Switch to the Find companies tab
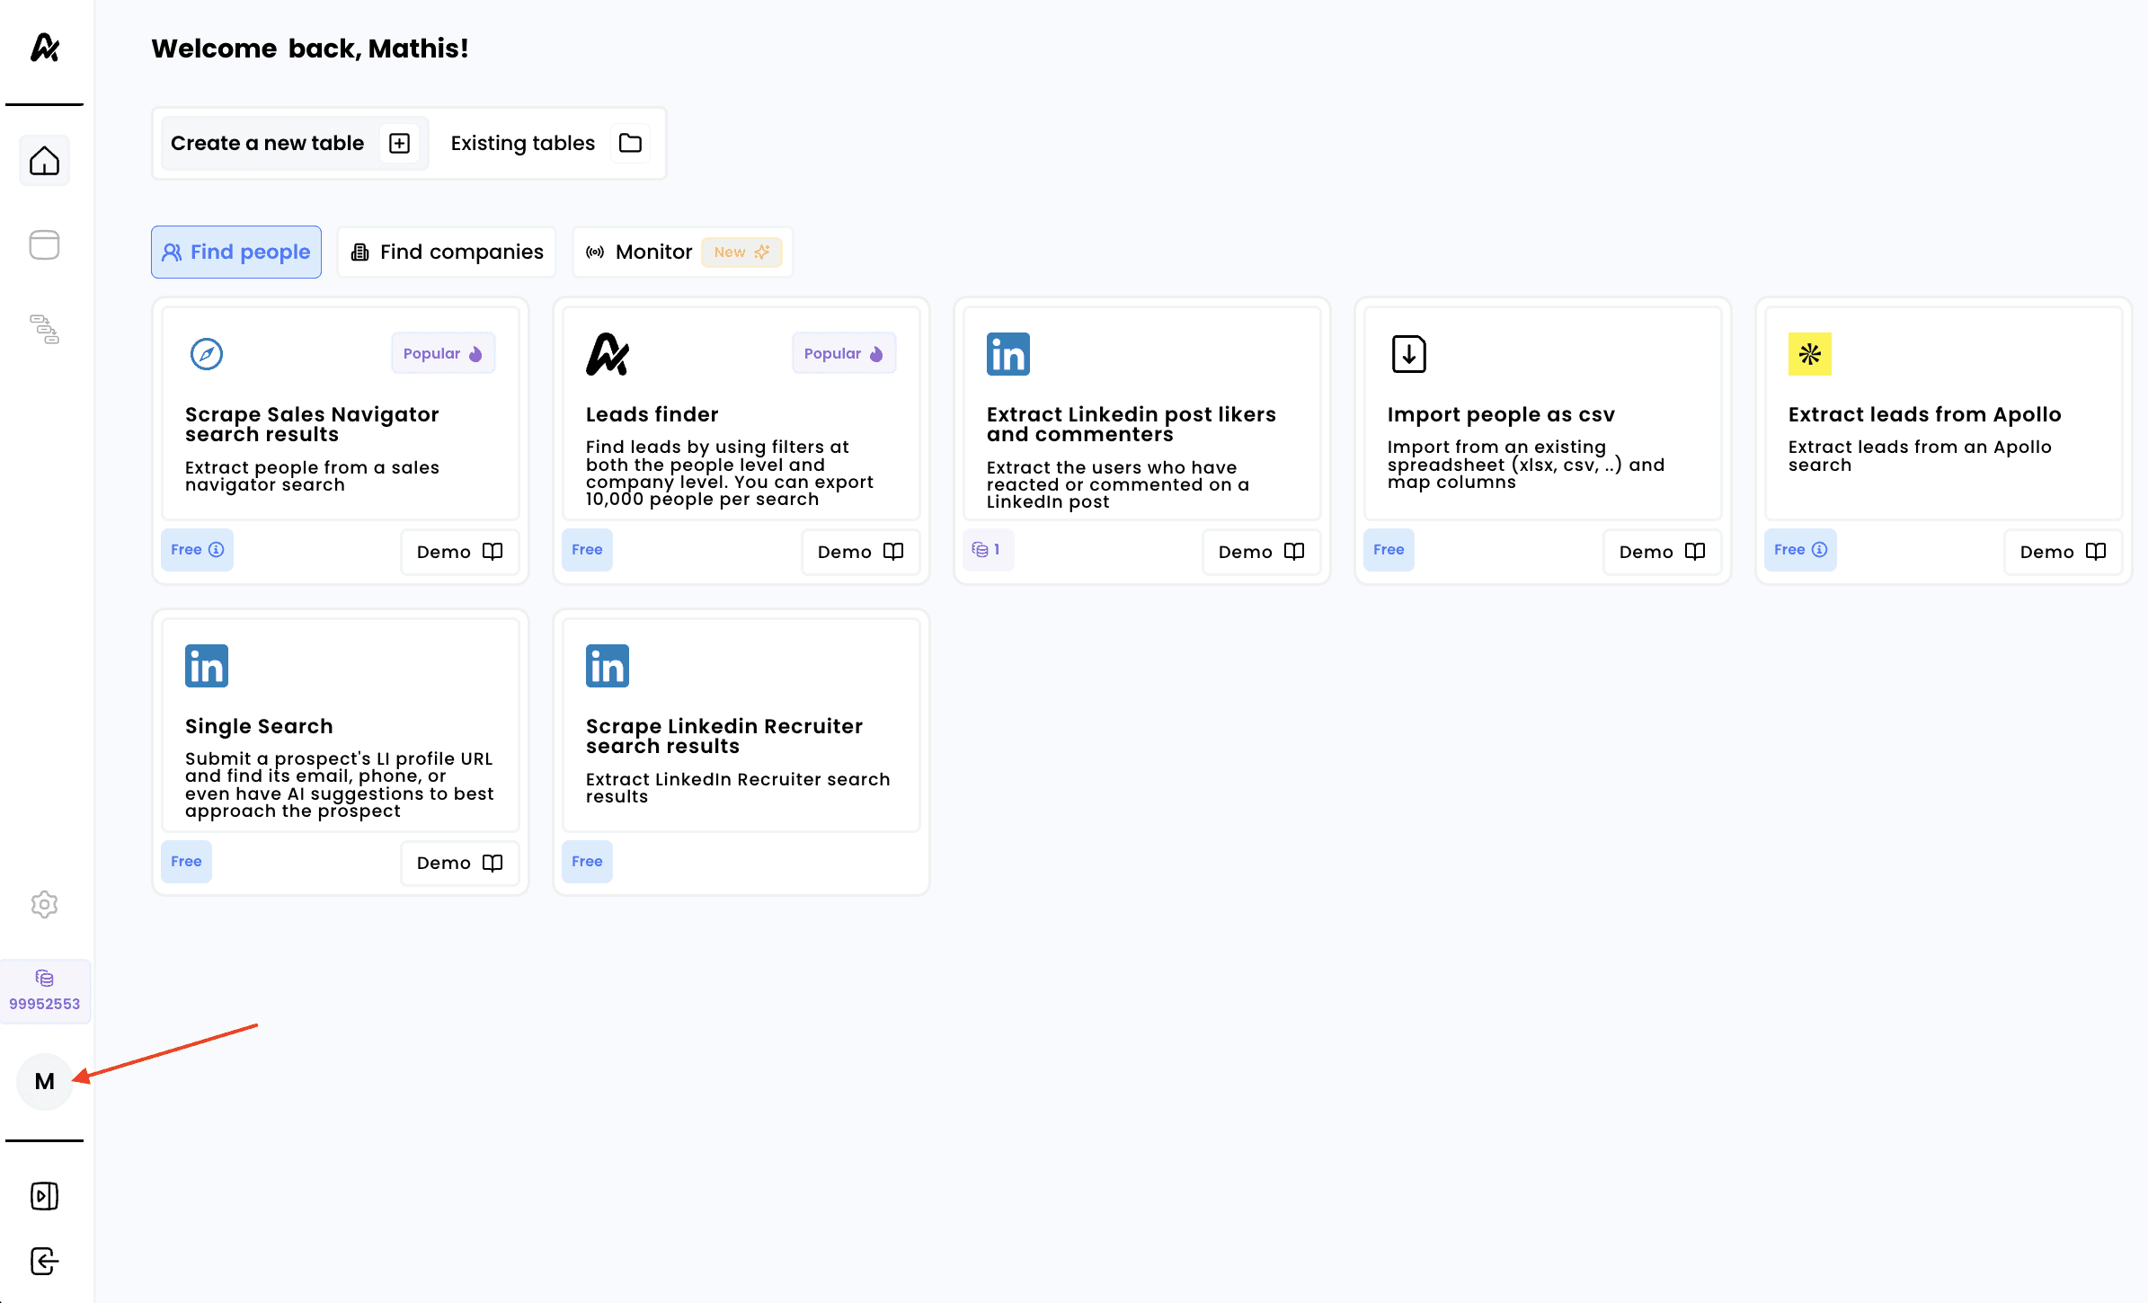The width and height of the screenshot is (2148, 1303). (447, 252)
